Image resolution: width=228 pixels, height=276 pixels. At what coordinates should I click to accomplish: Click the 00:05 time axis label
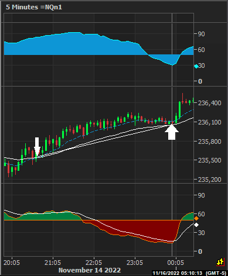click(176, 263)
